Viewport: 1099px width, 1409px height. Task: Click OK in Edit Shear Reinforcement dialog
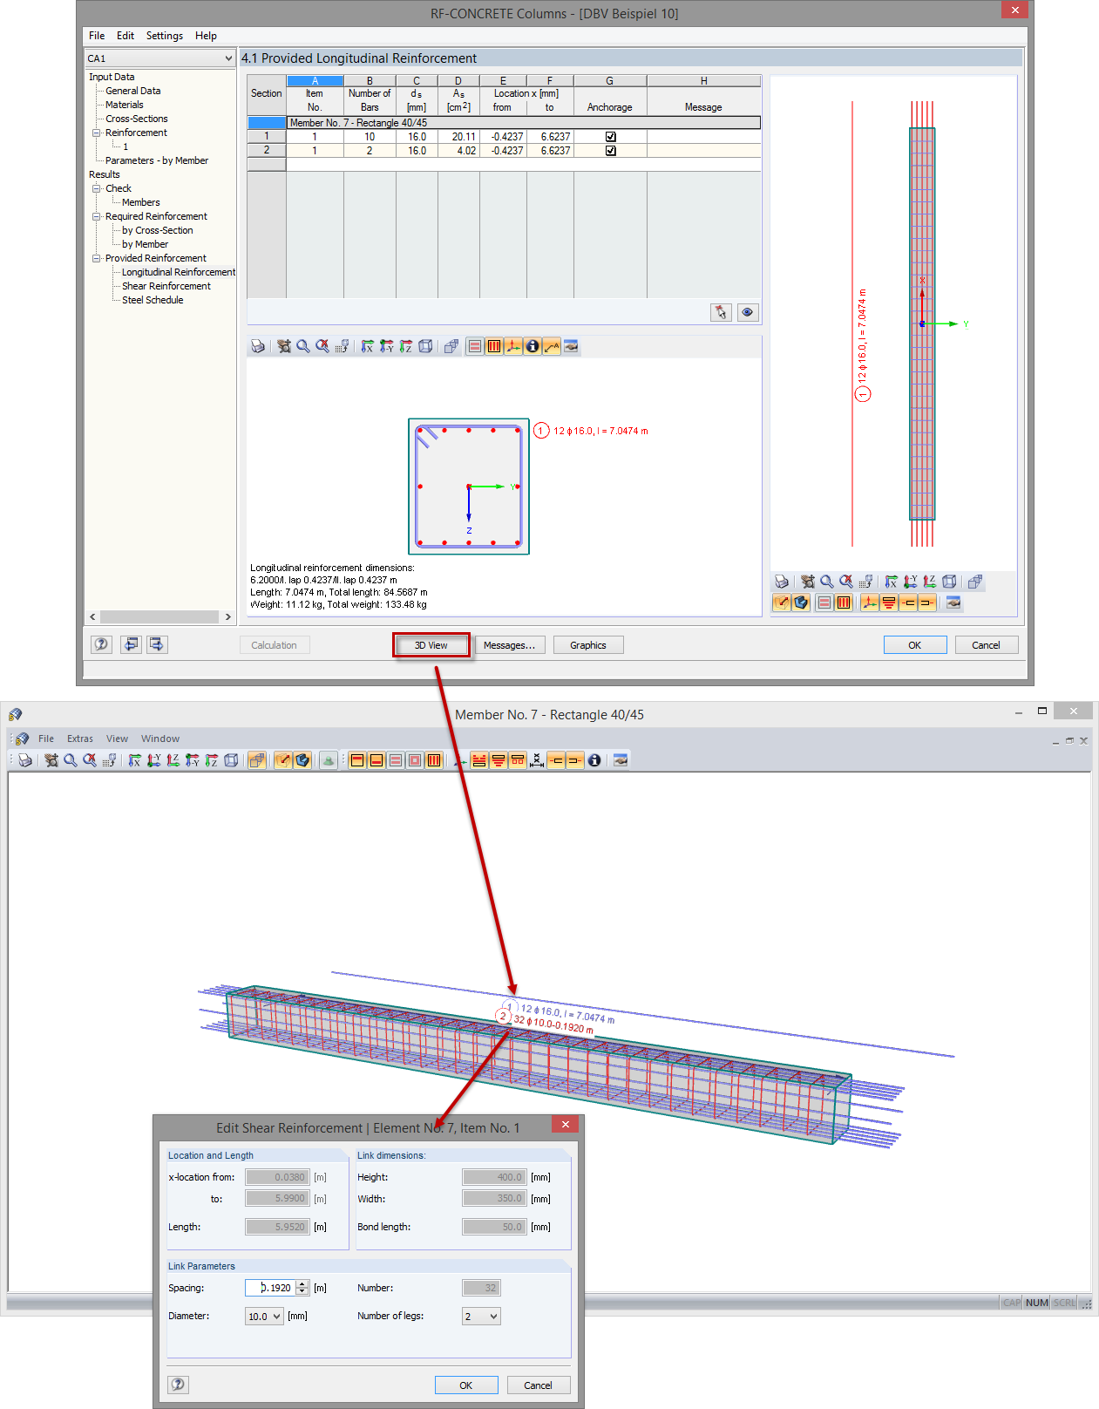click(466, 1385)
